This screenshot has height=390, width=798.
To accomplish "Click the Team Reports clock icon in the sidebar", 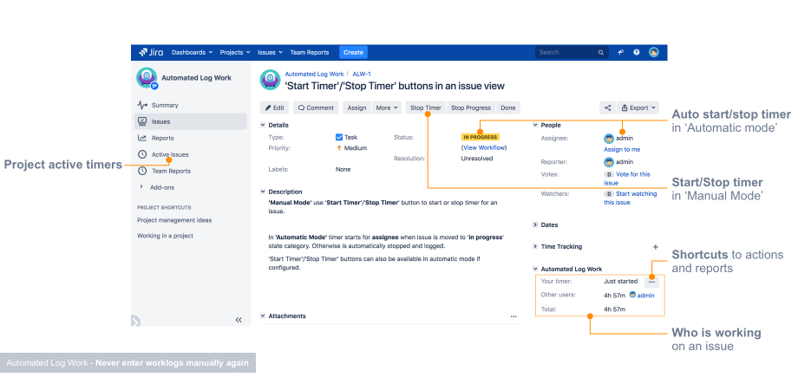I will tap(142, 171).
